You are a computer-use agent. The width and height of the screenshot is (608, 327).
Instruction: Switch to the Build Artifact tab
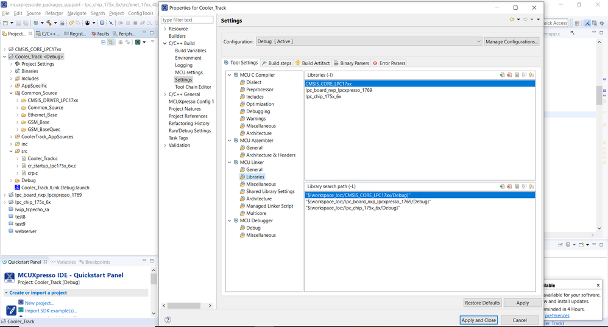coord(313,63)
